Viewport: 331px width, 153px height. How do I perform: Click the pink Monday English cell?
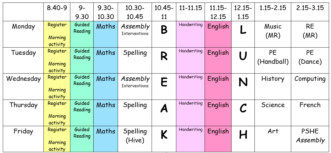click(218, 34)
